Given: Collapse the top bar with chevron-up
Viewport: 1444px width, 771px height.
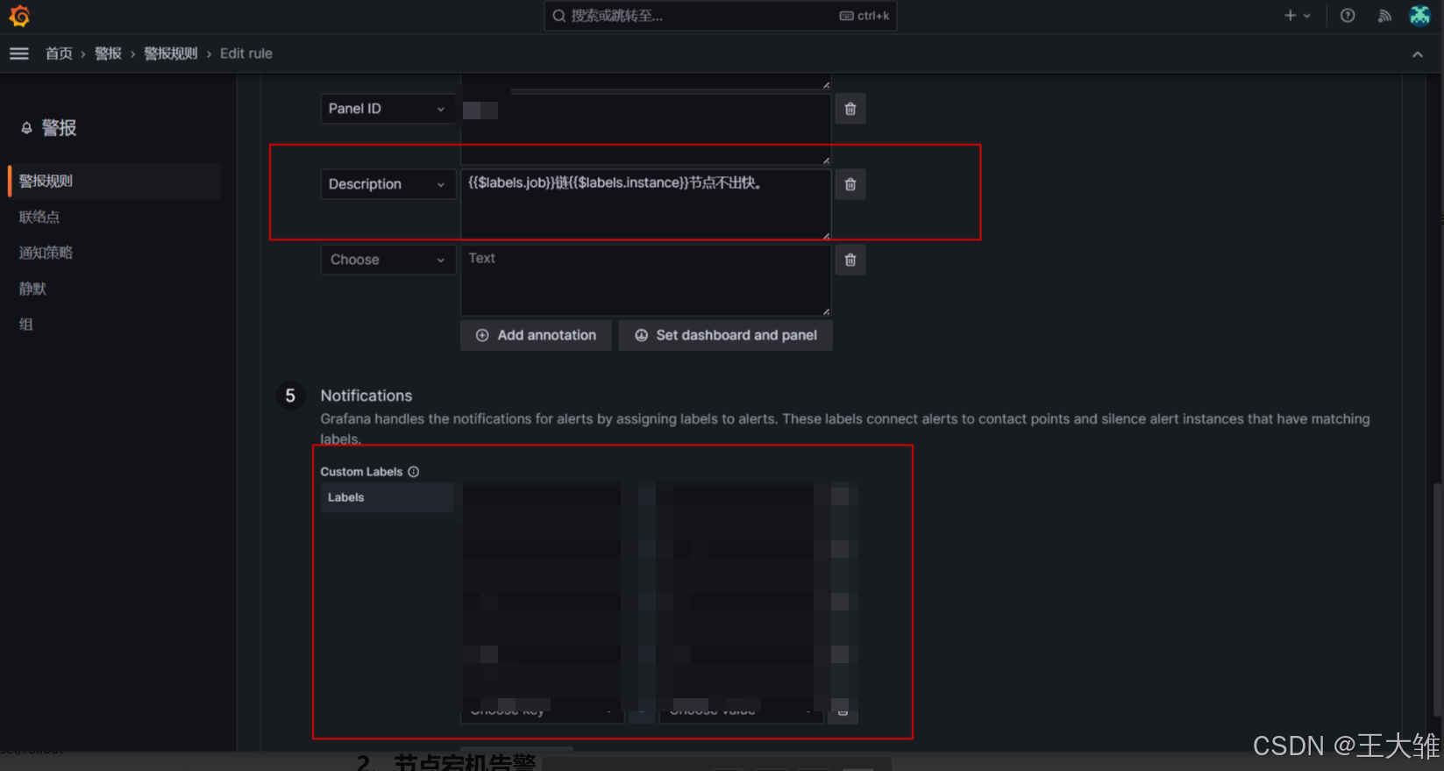Looking at the screenshot, I should tap(1418, 54).
